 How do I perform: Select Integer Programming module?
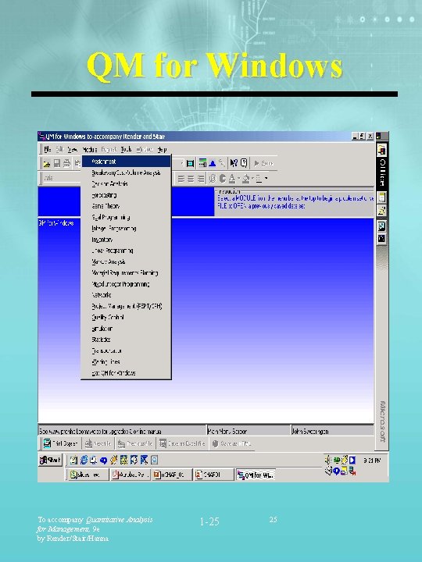pos(126,228)
